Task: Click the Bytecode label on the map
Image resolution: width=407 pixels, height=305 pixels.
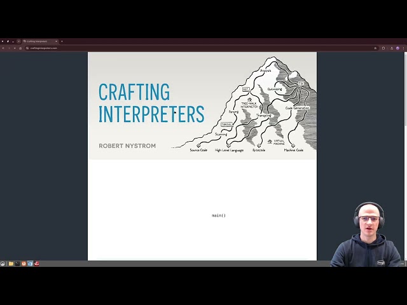Action: click(259, 150)
